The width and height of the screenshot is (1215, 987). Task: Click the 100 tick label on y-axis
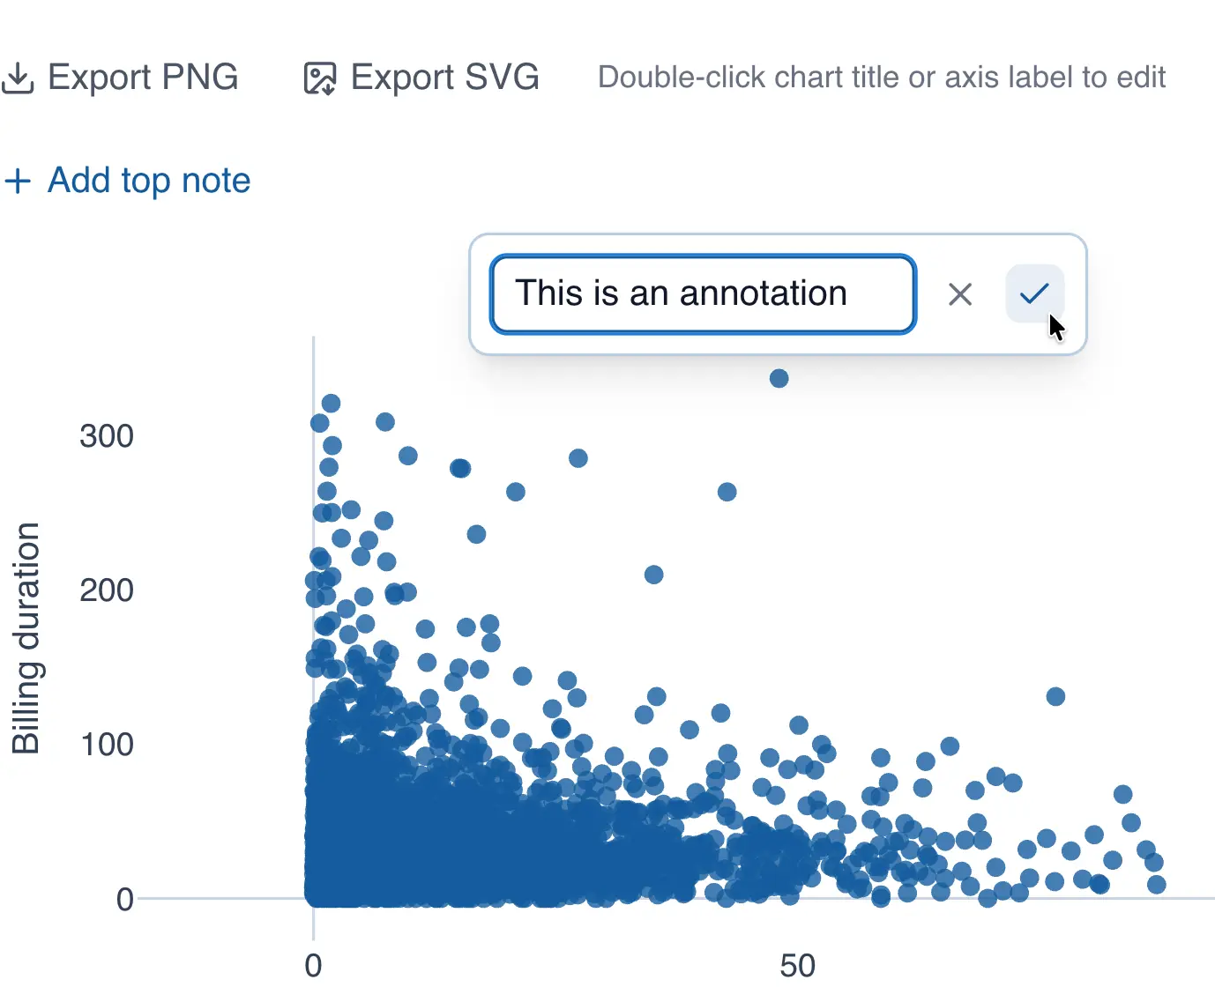(x=107, y=745)
